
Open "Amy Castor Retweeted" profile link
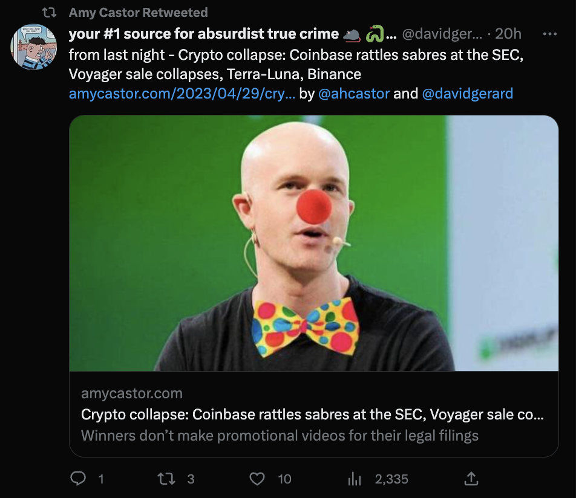pos(138,12)
